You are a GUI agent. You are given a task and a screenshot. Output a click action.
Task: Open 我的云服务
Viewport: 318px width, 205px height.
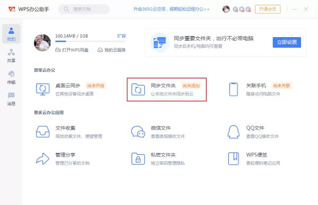tap(111, 50)
